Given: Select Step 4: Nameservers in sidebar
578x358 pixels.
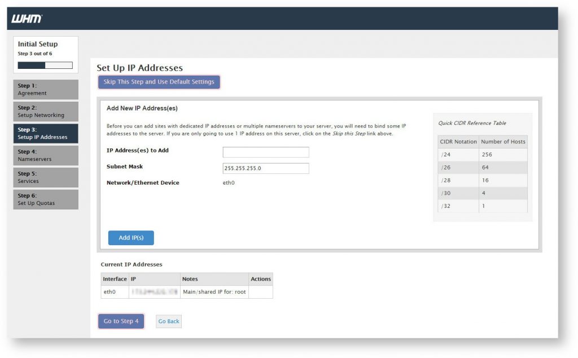Looking at the screenshot, I should coord(45,155).
